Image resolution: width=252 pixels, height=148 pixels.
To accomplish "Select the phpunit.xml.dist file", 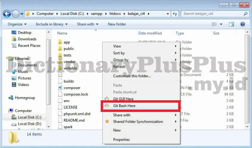I will (74, 114).
